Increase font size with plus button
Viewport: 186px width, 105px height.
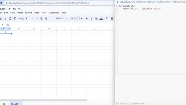click(81, 19)
